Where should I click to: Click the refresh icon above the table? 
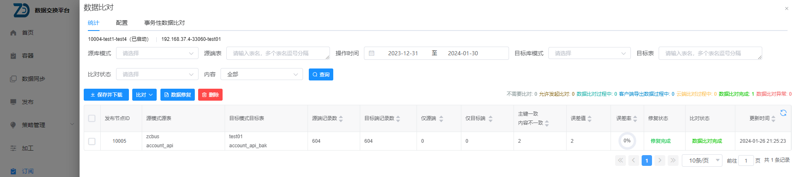783,113
